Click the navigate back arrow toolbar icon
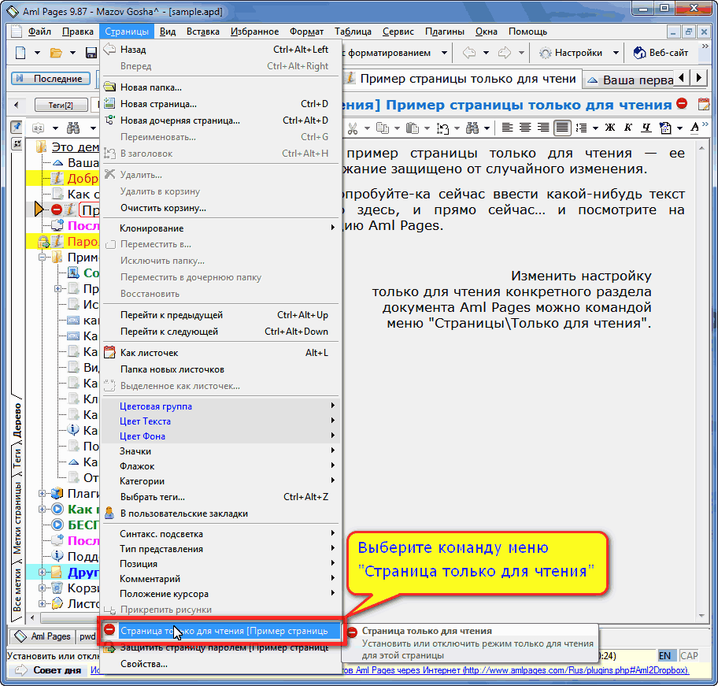The height and width of the screenshot is (686, 718). tap(469, 53)
